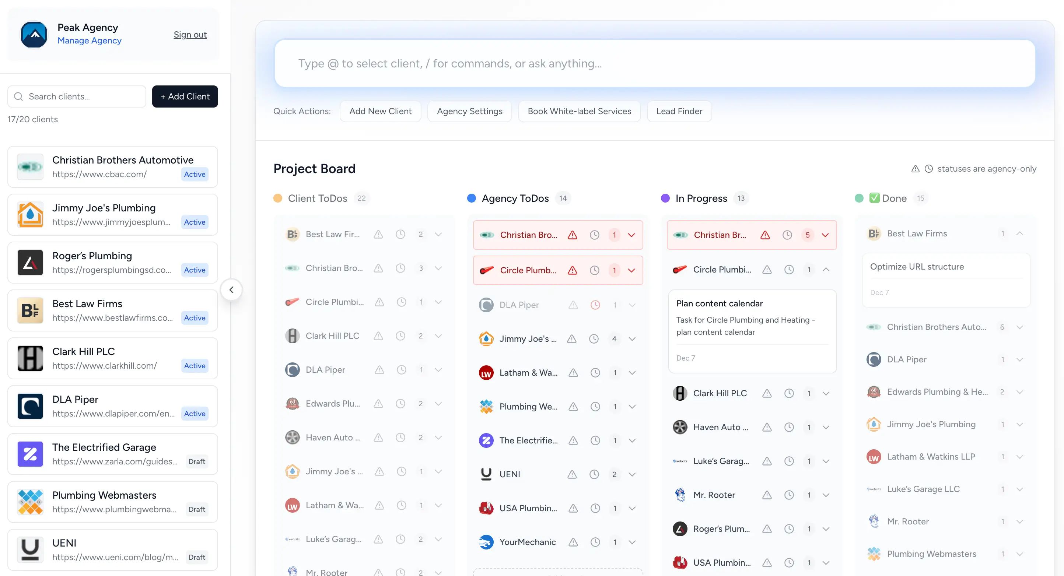Focus the Search clients field
1064x576 pixels.
[77, 96]
